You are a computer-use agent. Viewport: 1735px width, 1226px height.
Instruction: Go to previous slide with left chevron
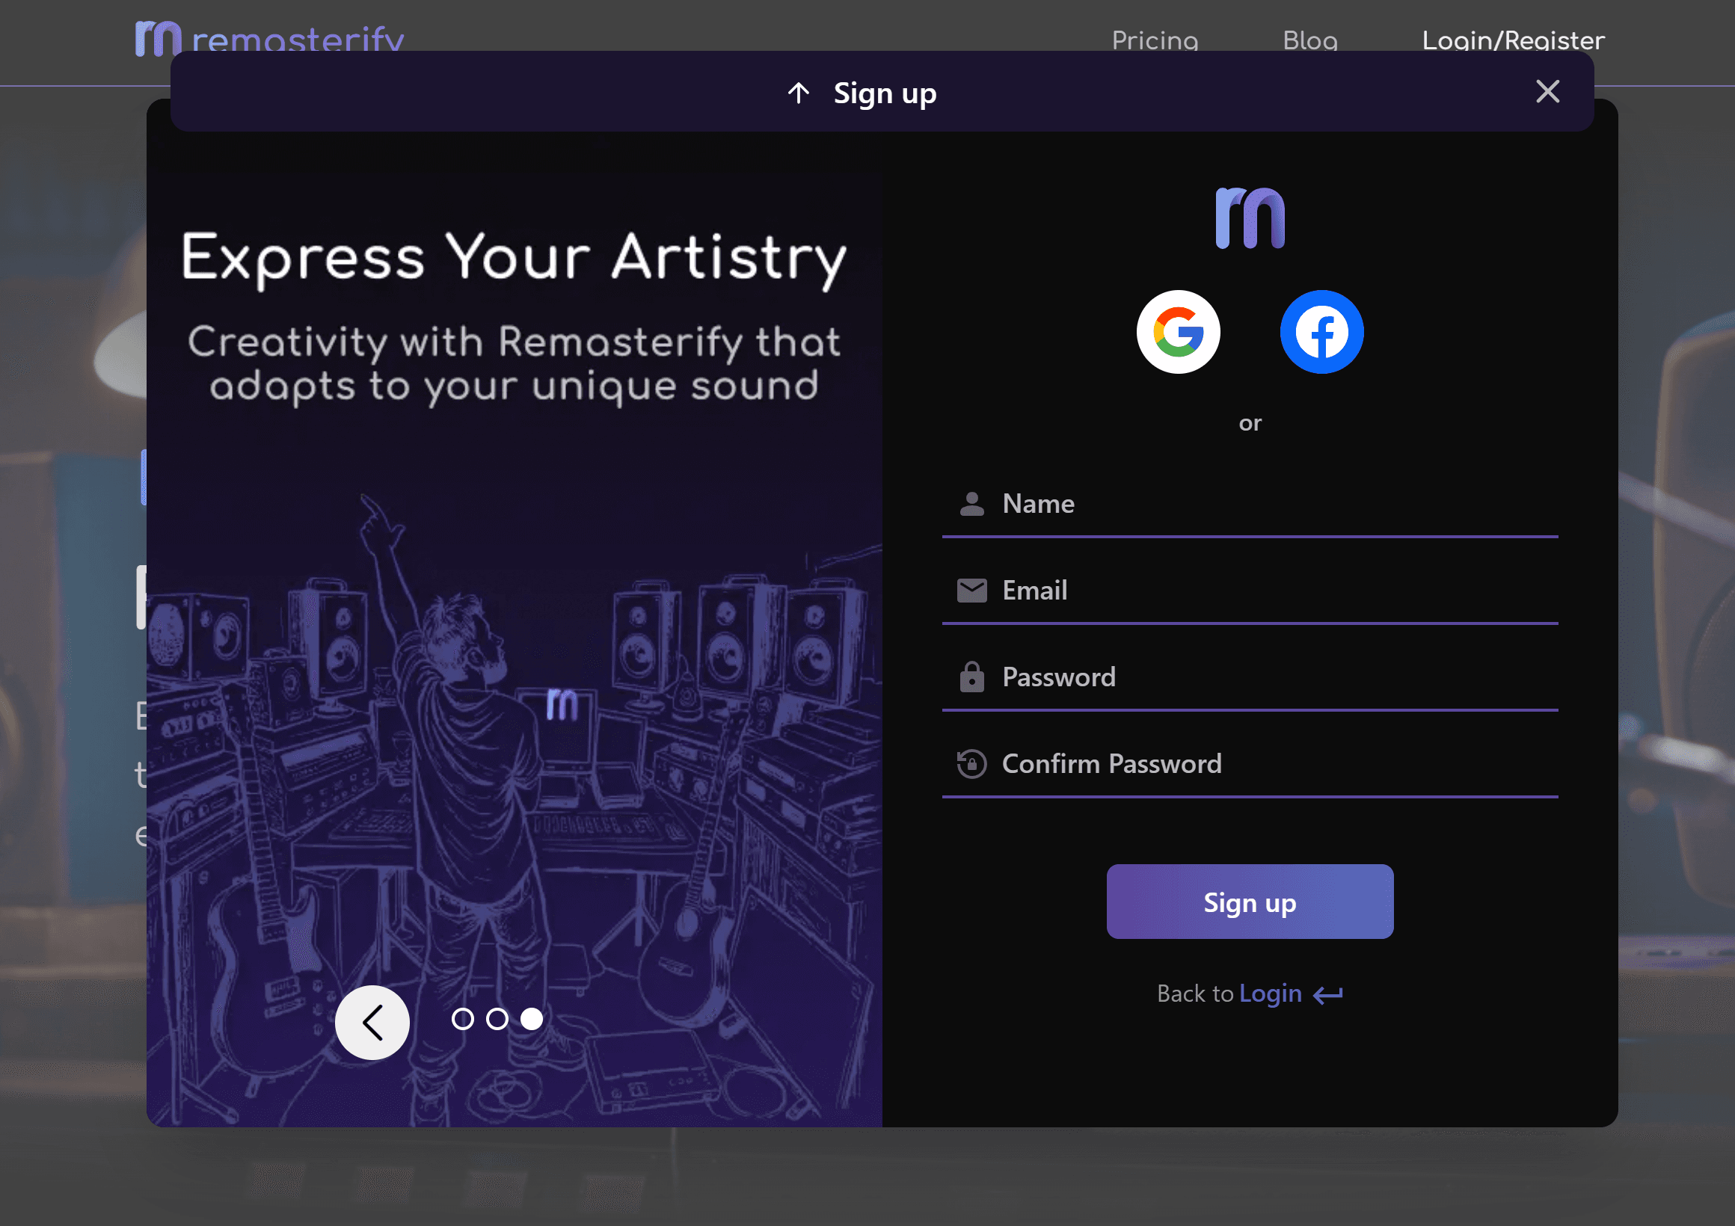point(372,1022)
